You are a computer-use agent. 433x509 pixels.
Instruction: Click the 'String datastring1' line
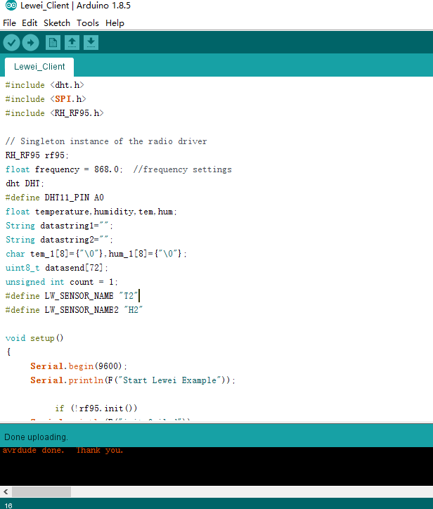[59, 226]
